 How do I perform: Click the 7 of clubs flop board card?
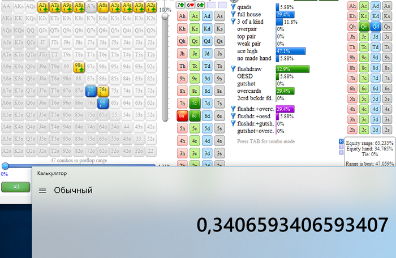[180, 5]
